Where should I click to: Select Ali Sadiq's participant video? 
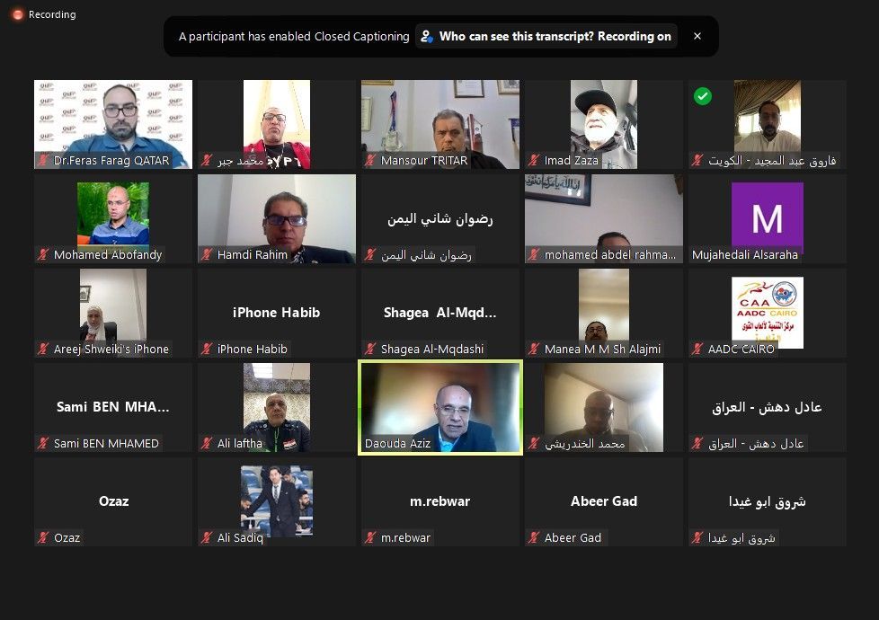(x=276, y=501)
